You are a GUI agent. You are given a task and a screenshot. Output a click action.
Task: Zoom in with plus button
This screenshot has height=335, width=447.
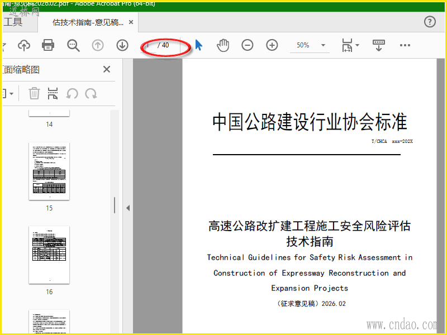272,45
